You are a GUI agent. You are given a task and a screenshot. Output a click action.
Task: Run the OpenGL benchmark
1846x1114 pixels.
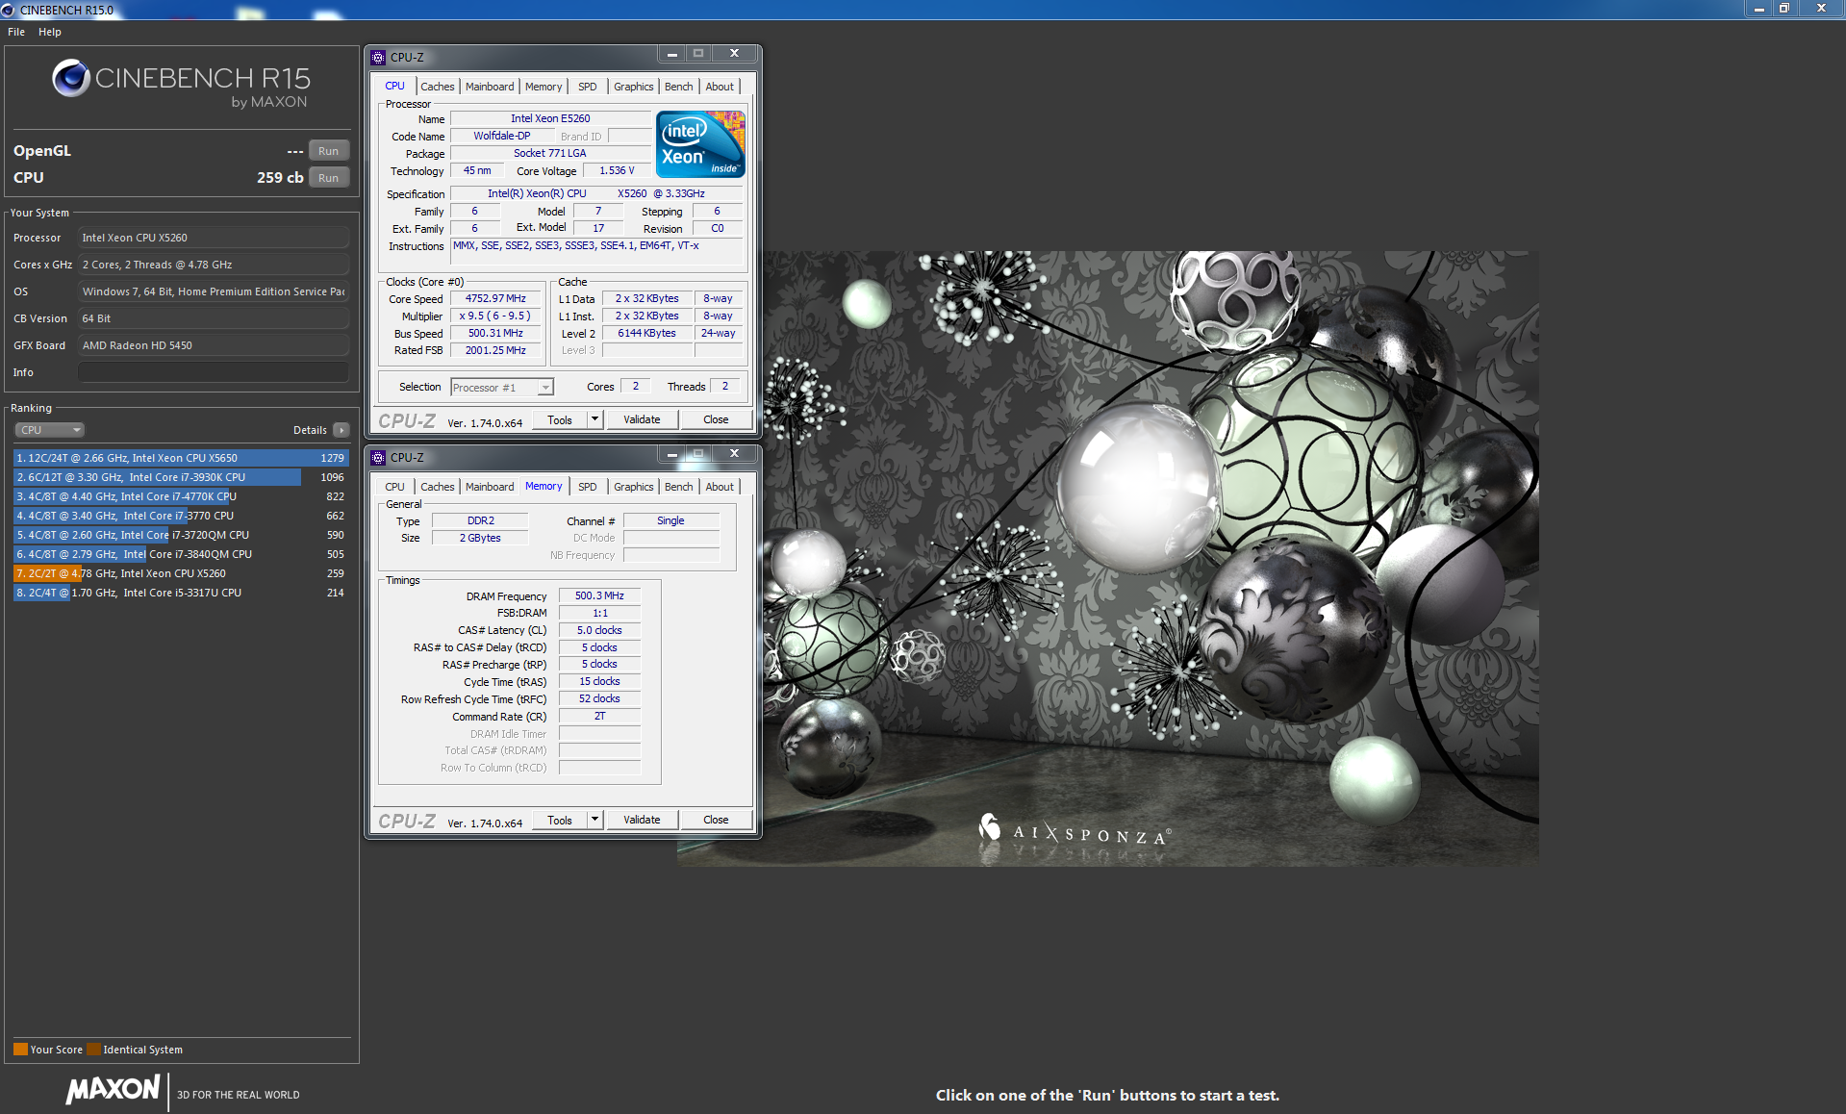(328, 151)
